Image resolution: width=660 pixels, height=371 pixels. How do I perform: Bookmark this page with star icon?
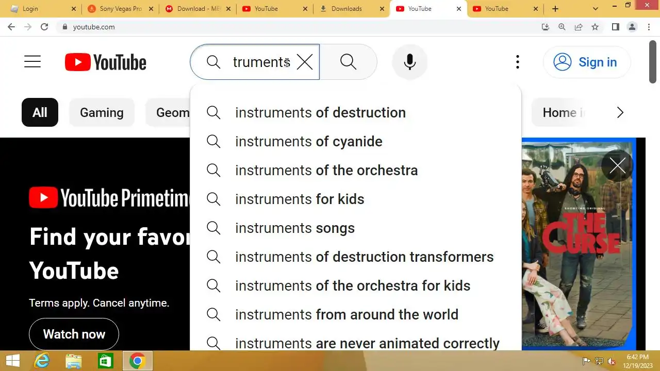[595, 27]
